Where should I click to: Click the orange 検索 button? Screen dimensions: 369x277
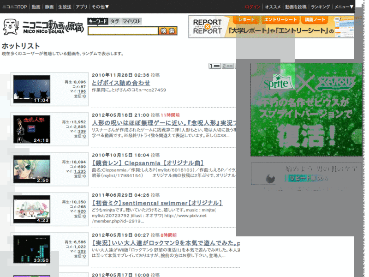click(168, 31)
